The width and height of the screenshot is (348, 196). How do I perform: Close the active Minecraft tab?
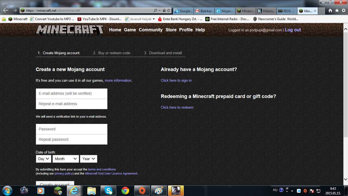click(315, 11)
